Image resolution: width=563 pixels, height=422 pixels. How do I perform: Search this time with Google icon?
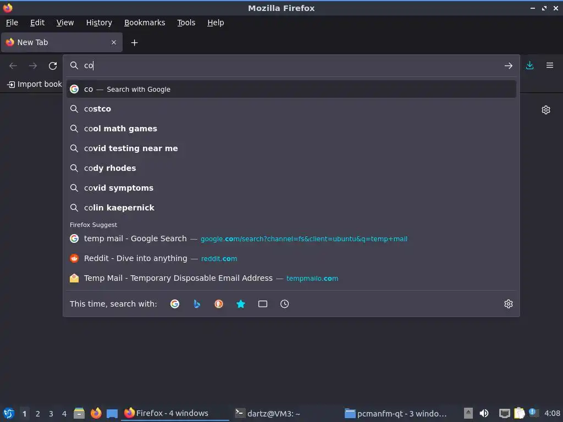point(175,304)
